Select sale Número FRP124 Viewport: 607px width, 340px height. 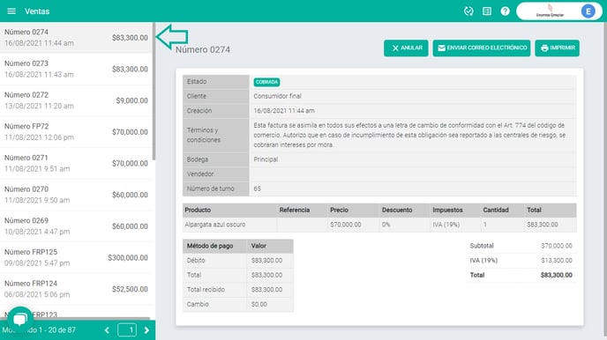pyautogui.click(x=76, y=289)
